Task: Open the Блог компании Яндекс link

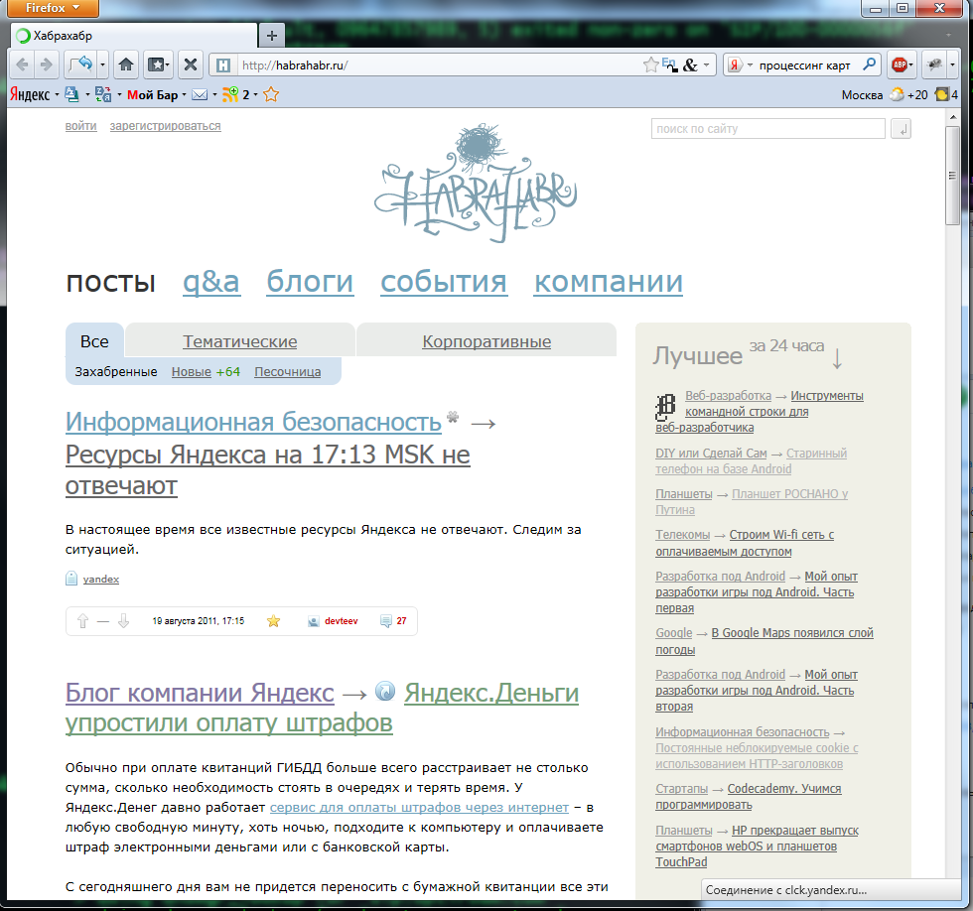Action: click(200, 692)
